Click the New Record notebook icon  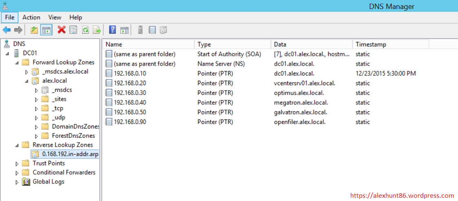click(152, 30)
